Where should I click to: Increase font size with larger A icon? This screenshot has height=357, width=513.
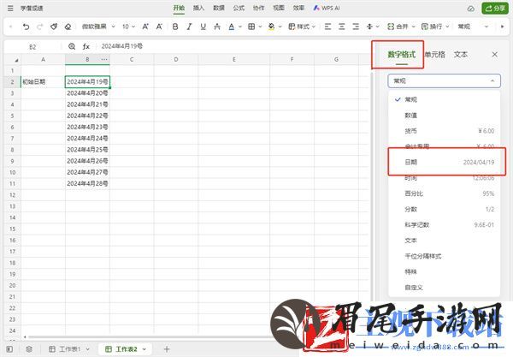[145, 27]
